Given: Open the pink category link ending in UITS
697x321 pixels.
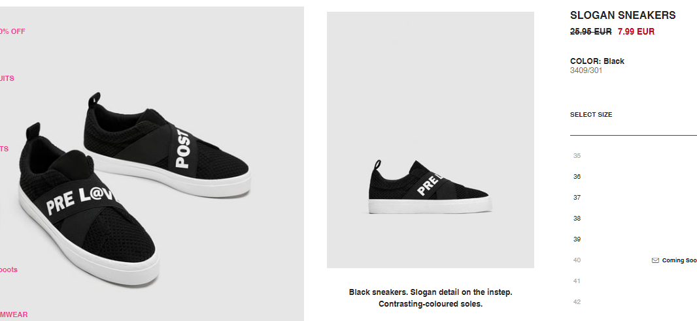Looking at the screenshot, I should (7, 78).
